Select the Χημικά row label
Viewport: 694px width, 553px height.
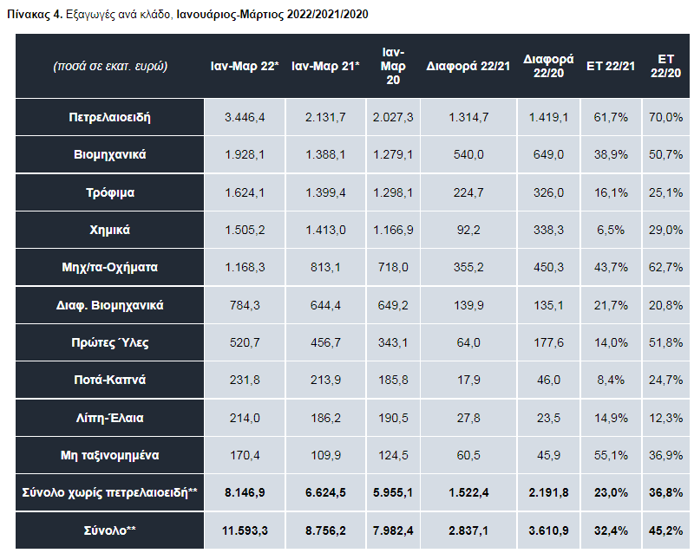click(x=109, y=231)
